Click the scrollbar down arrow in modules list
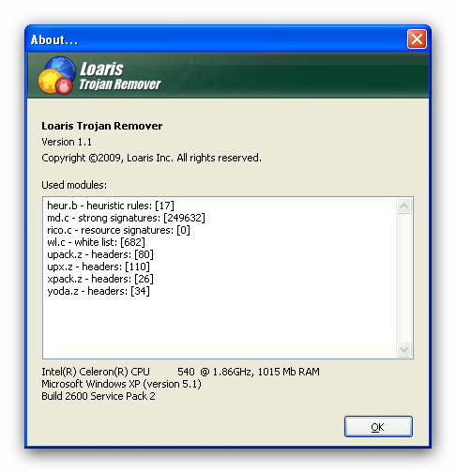 click(x=403, y=349)
